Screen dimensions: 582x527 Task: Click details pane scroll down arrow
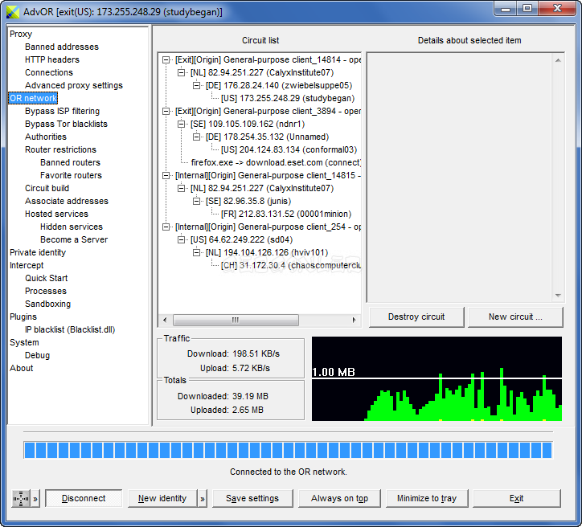[x=558, y=296]
